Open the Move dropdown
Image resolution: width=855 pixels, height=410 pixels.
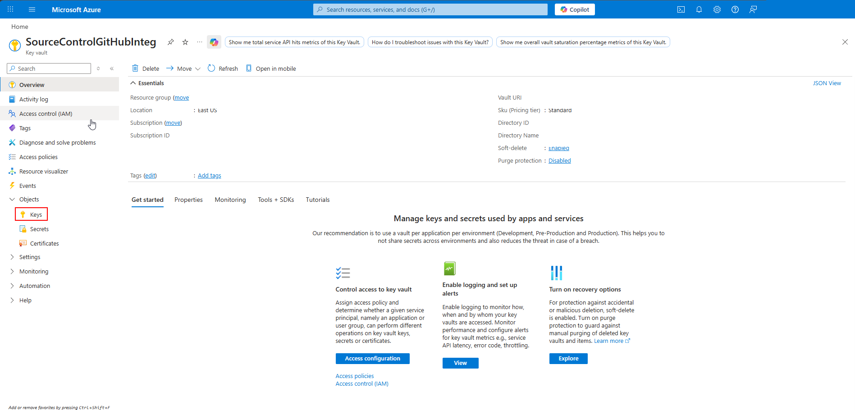coord(183,68)
